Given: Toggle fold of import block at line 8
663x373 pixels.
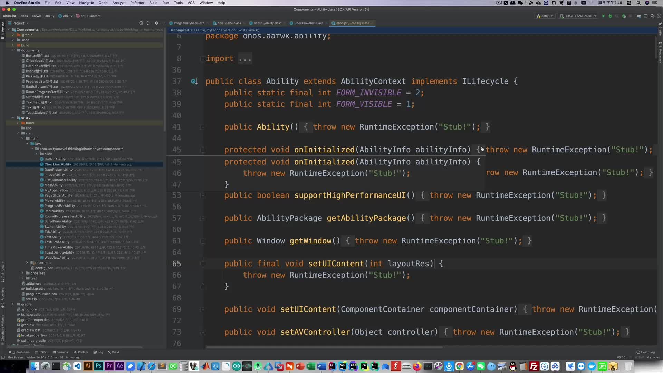Looking at the screenshot, I should [203, 59].
